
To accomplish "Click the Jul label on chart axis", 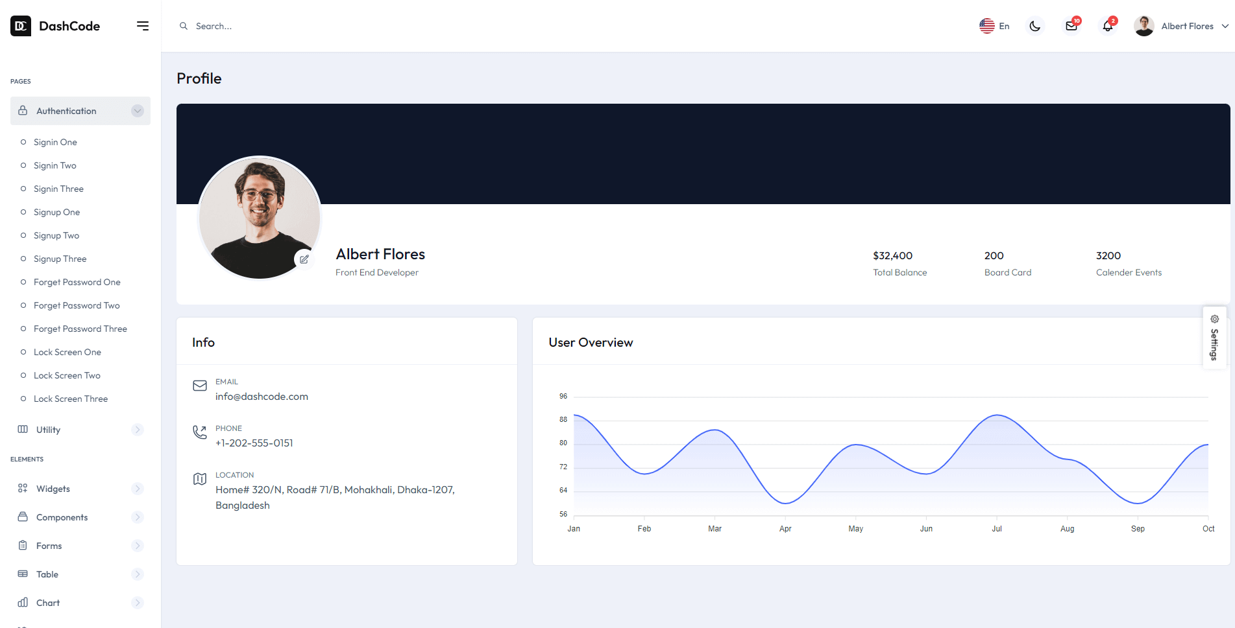I will click(997, 529).
